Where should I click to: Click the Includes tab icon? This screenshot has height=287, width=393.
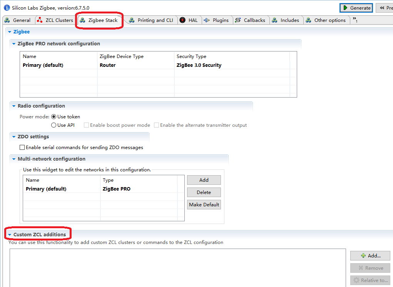click(x=275, y=20)
